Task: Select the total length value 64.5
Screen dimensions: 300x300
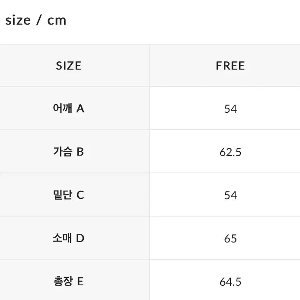Action: pyautogui.click(x=230, y=282)
